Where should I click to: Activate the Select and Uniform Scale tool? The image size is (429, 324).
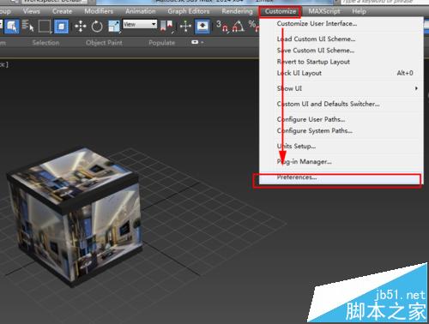tap(114, 27)
